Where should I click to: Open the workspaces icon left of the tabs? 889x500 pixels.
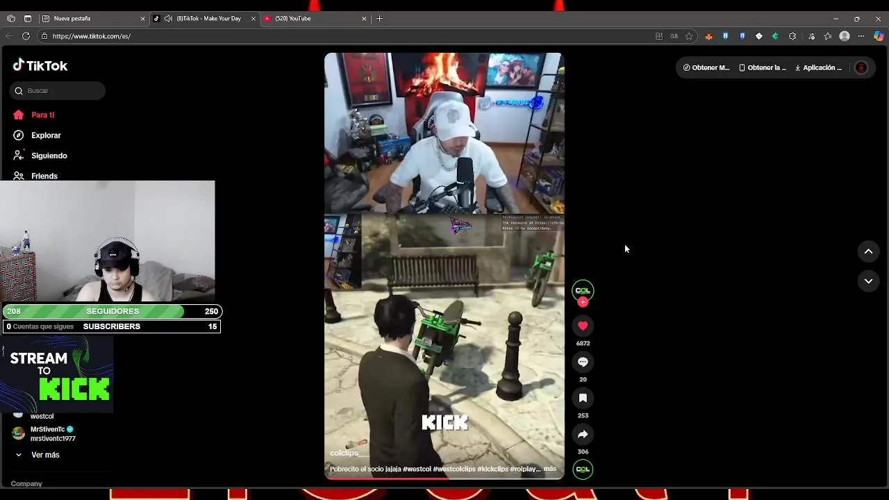click(x=11, y=19)
